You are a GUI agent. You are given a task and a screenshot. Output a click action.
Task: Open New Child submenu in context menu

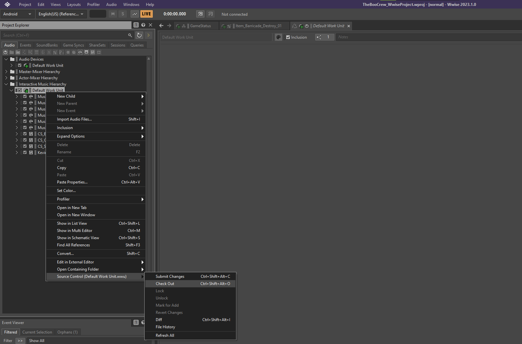click(96, 96)
